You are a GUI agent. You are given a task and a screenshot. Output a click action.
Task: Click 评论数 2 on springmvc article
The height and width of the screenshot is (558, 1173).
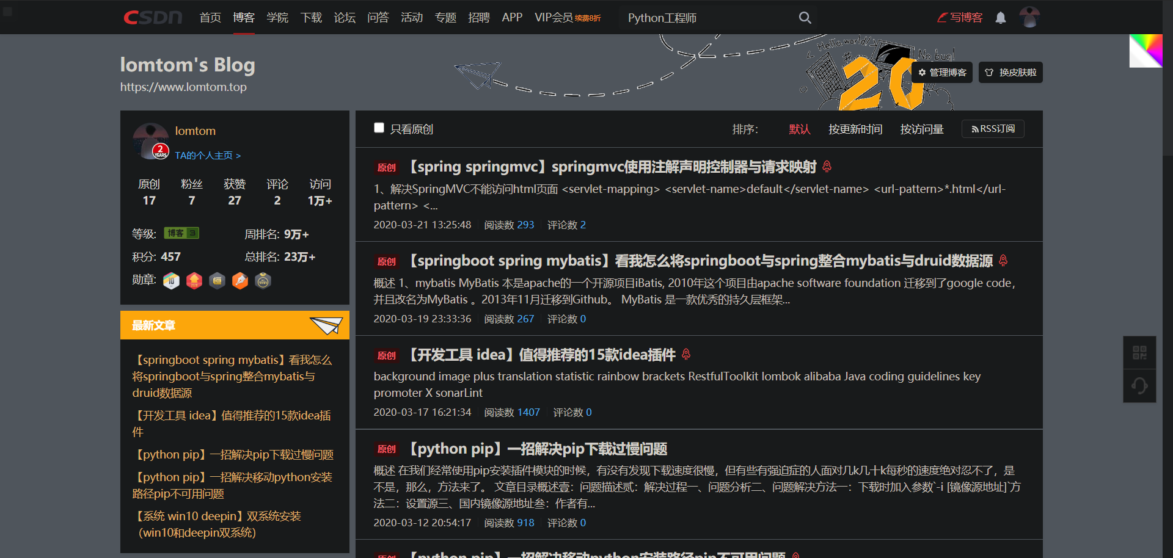click(x=566, y=225)
